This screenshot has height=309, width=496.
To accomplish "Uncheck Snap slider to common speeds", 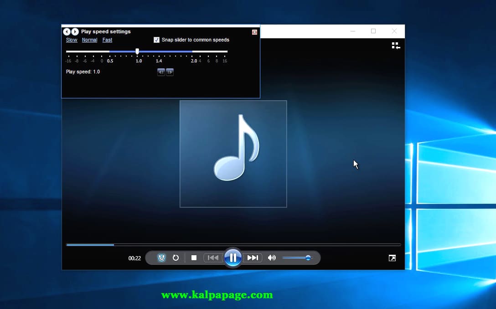I will pos(157,40).
